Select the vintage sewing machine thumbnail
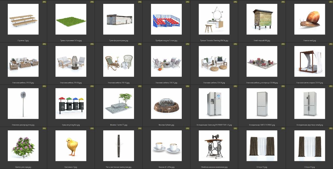 [x=214, y=146]
